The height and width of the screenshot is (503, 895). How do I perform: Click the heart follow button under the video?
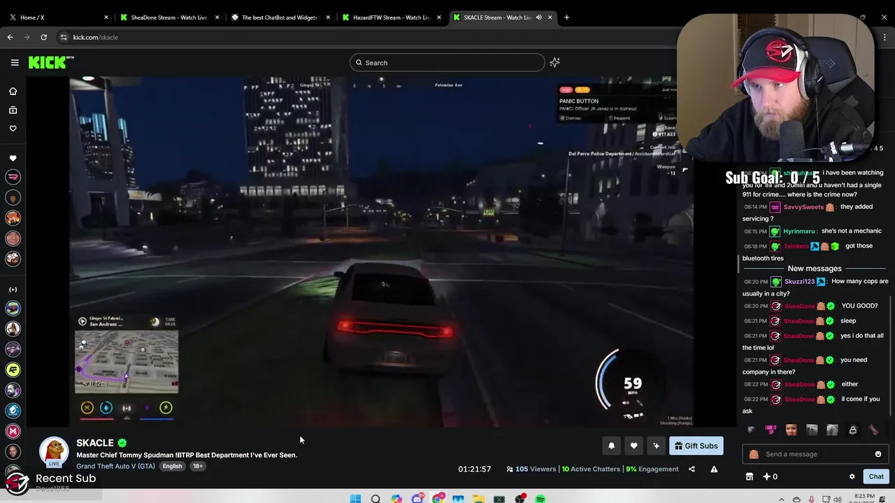point(633,446)
